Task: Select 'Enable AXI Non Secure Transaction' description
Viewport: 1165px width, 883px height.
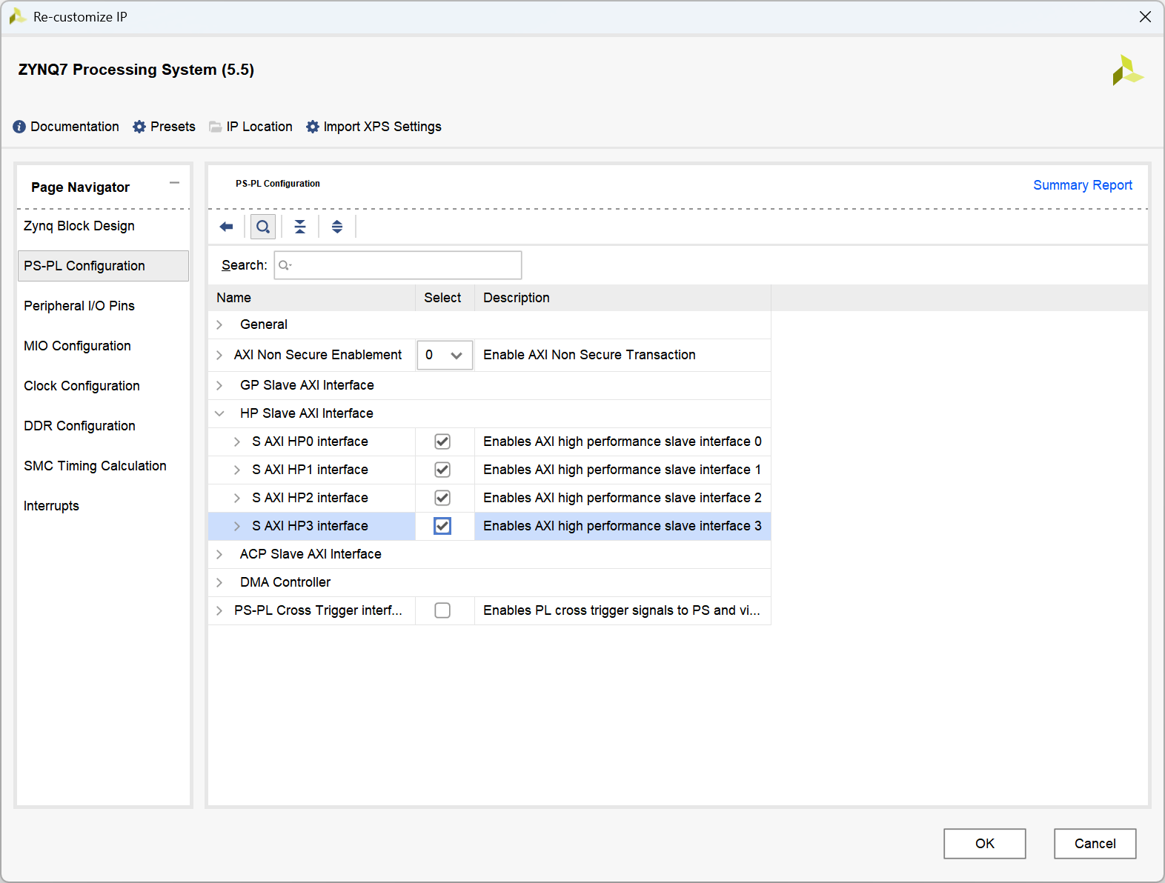Action: [589, 355]
